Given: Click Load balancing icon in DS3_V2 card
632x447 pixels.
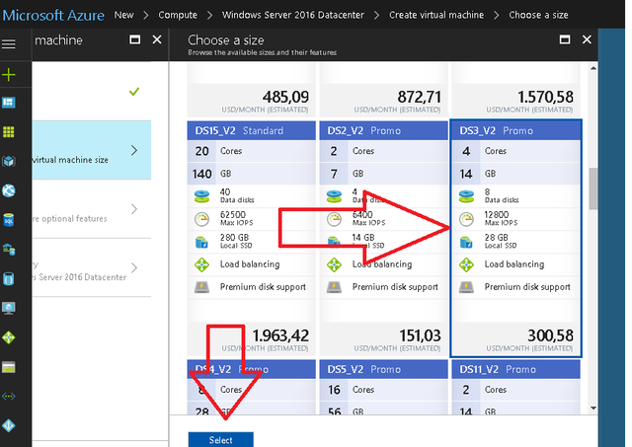Looking at the screenshot, I should (x=466, y=265).
